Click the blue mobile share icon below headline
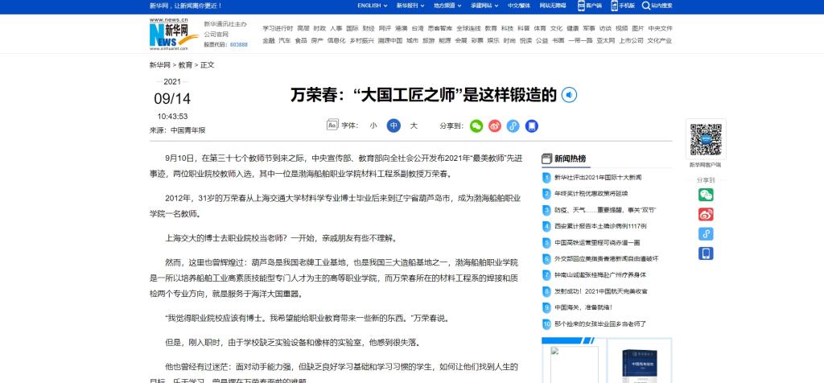The height and width of the screenshot is (383, 824). click(x=530, y=126)
